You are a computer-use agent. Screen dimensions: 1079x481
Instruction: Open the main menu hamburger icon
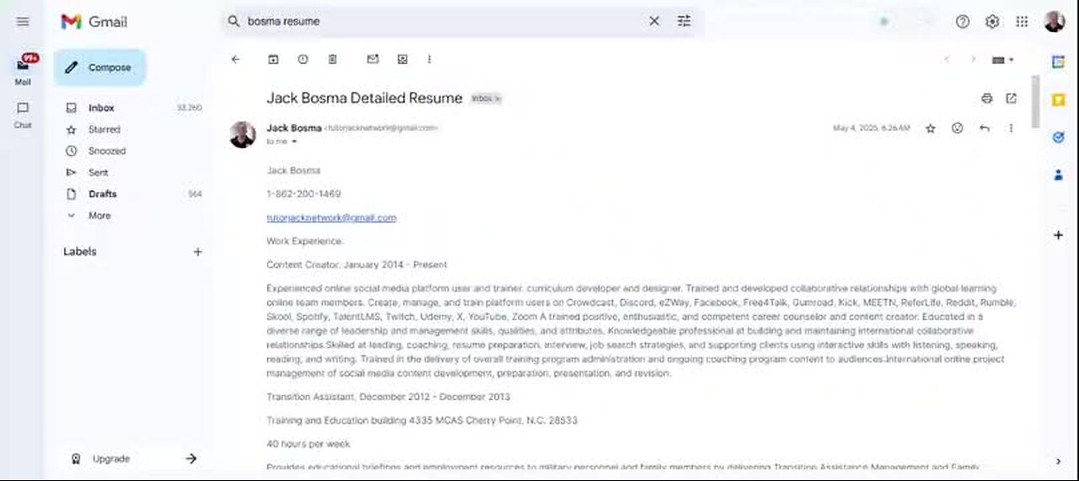[23, 21]
